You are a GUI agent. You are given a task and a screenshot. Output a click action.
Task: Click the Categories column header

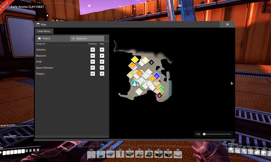coord(40,44)
